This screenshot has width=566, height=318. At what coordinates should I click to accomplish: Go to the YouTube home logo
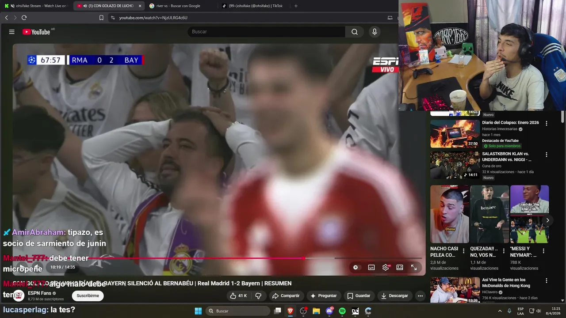tap(36, 32)
